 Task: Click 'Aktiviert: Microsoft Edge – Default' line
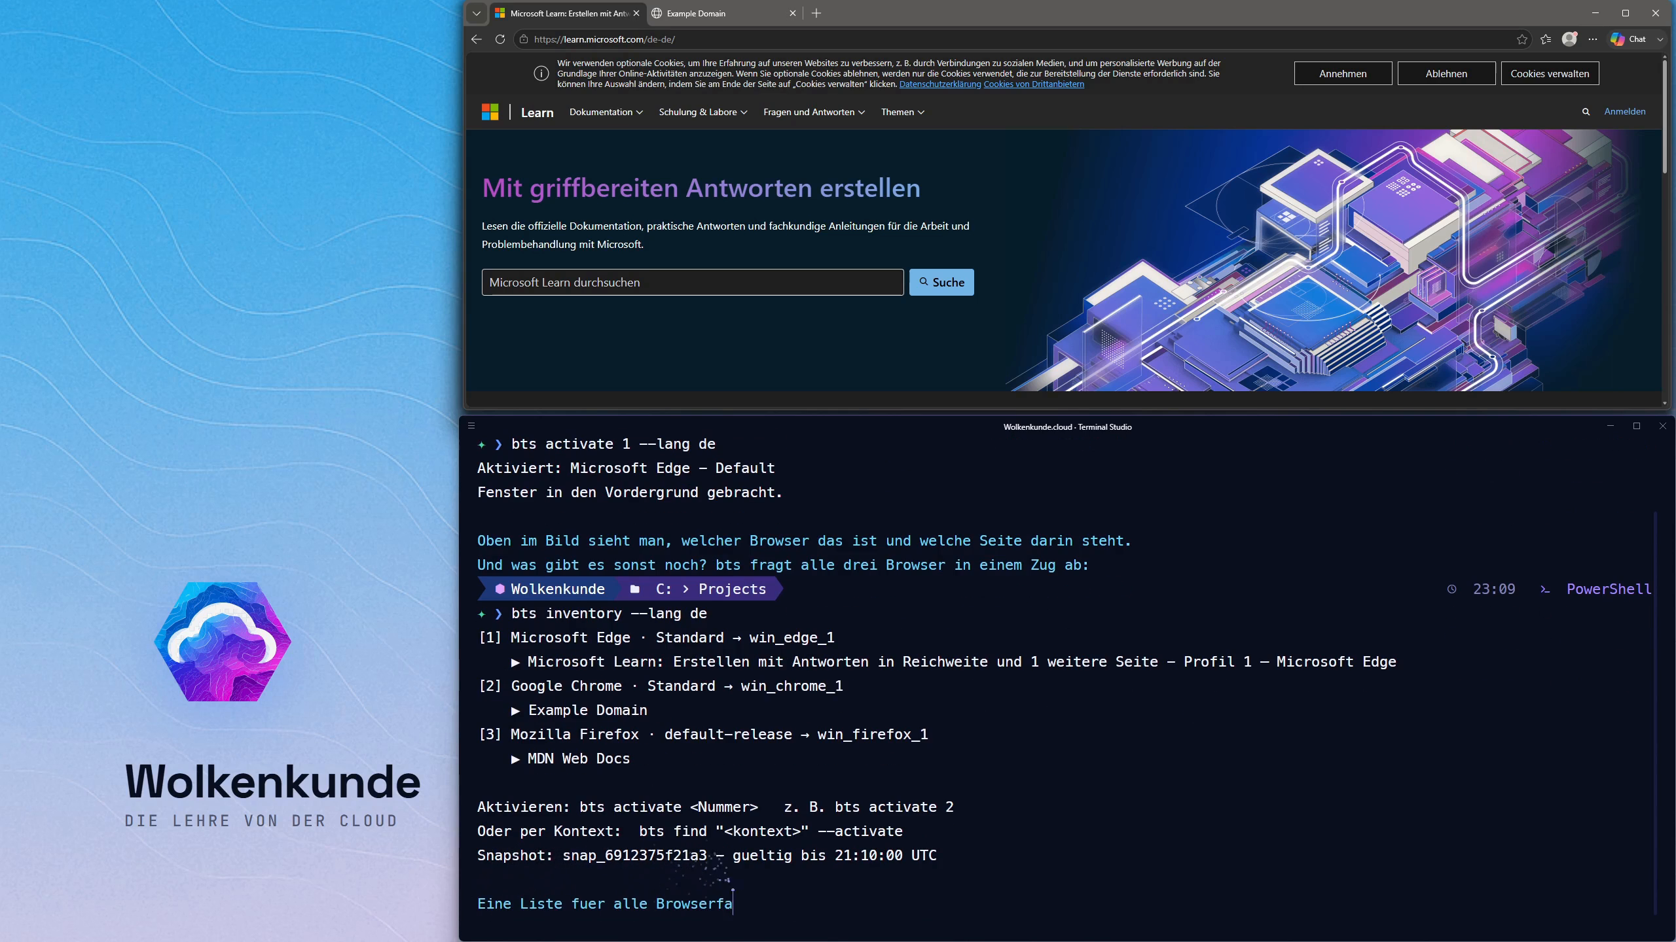(x=626, y=468)
